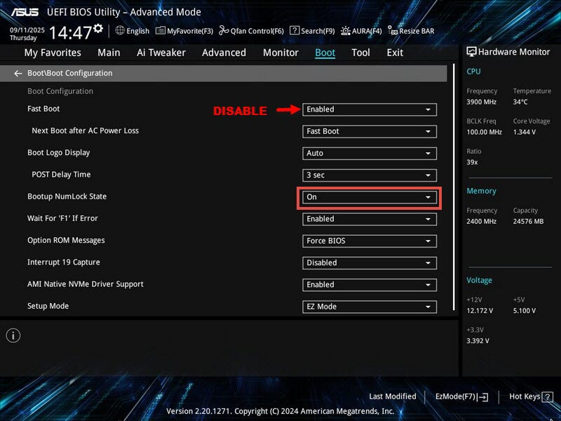Click the Hot Keys question mark icon
The image size is (561, 421).
[548, 396]
